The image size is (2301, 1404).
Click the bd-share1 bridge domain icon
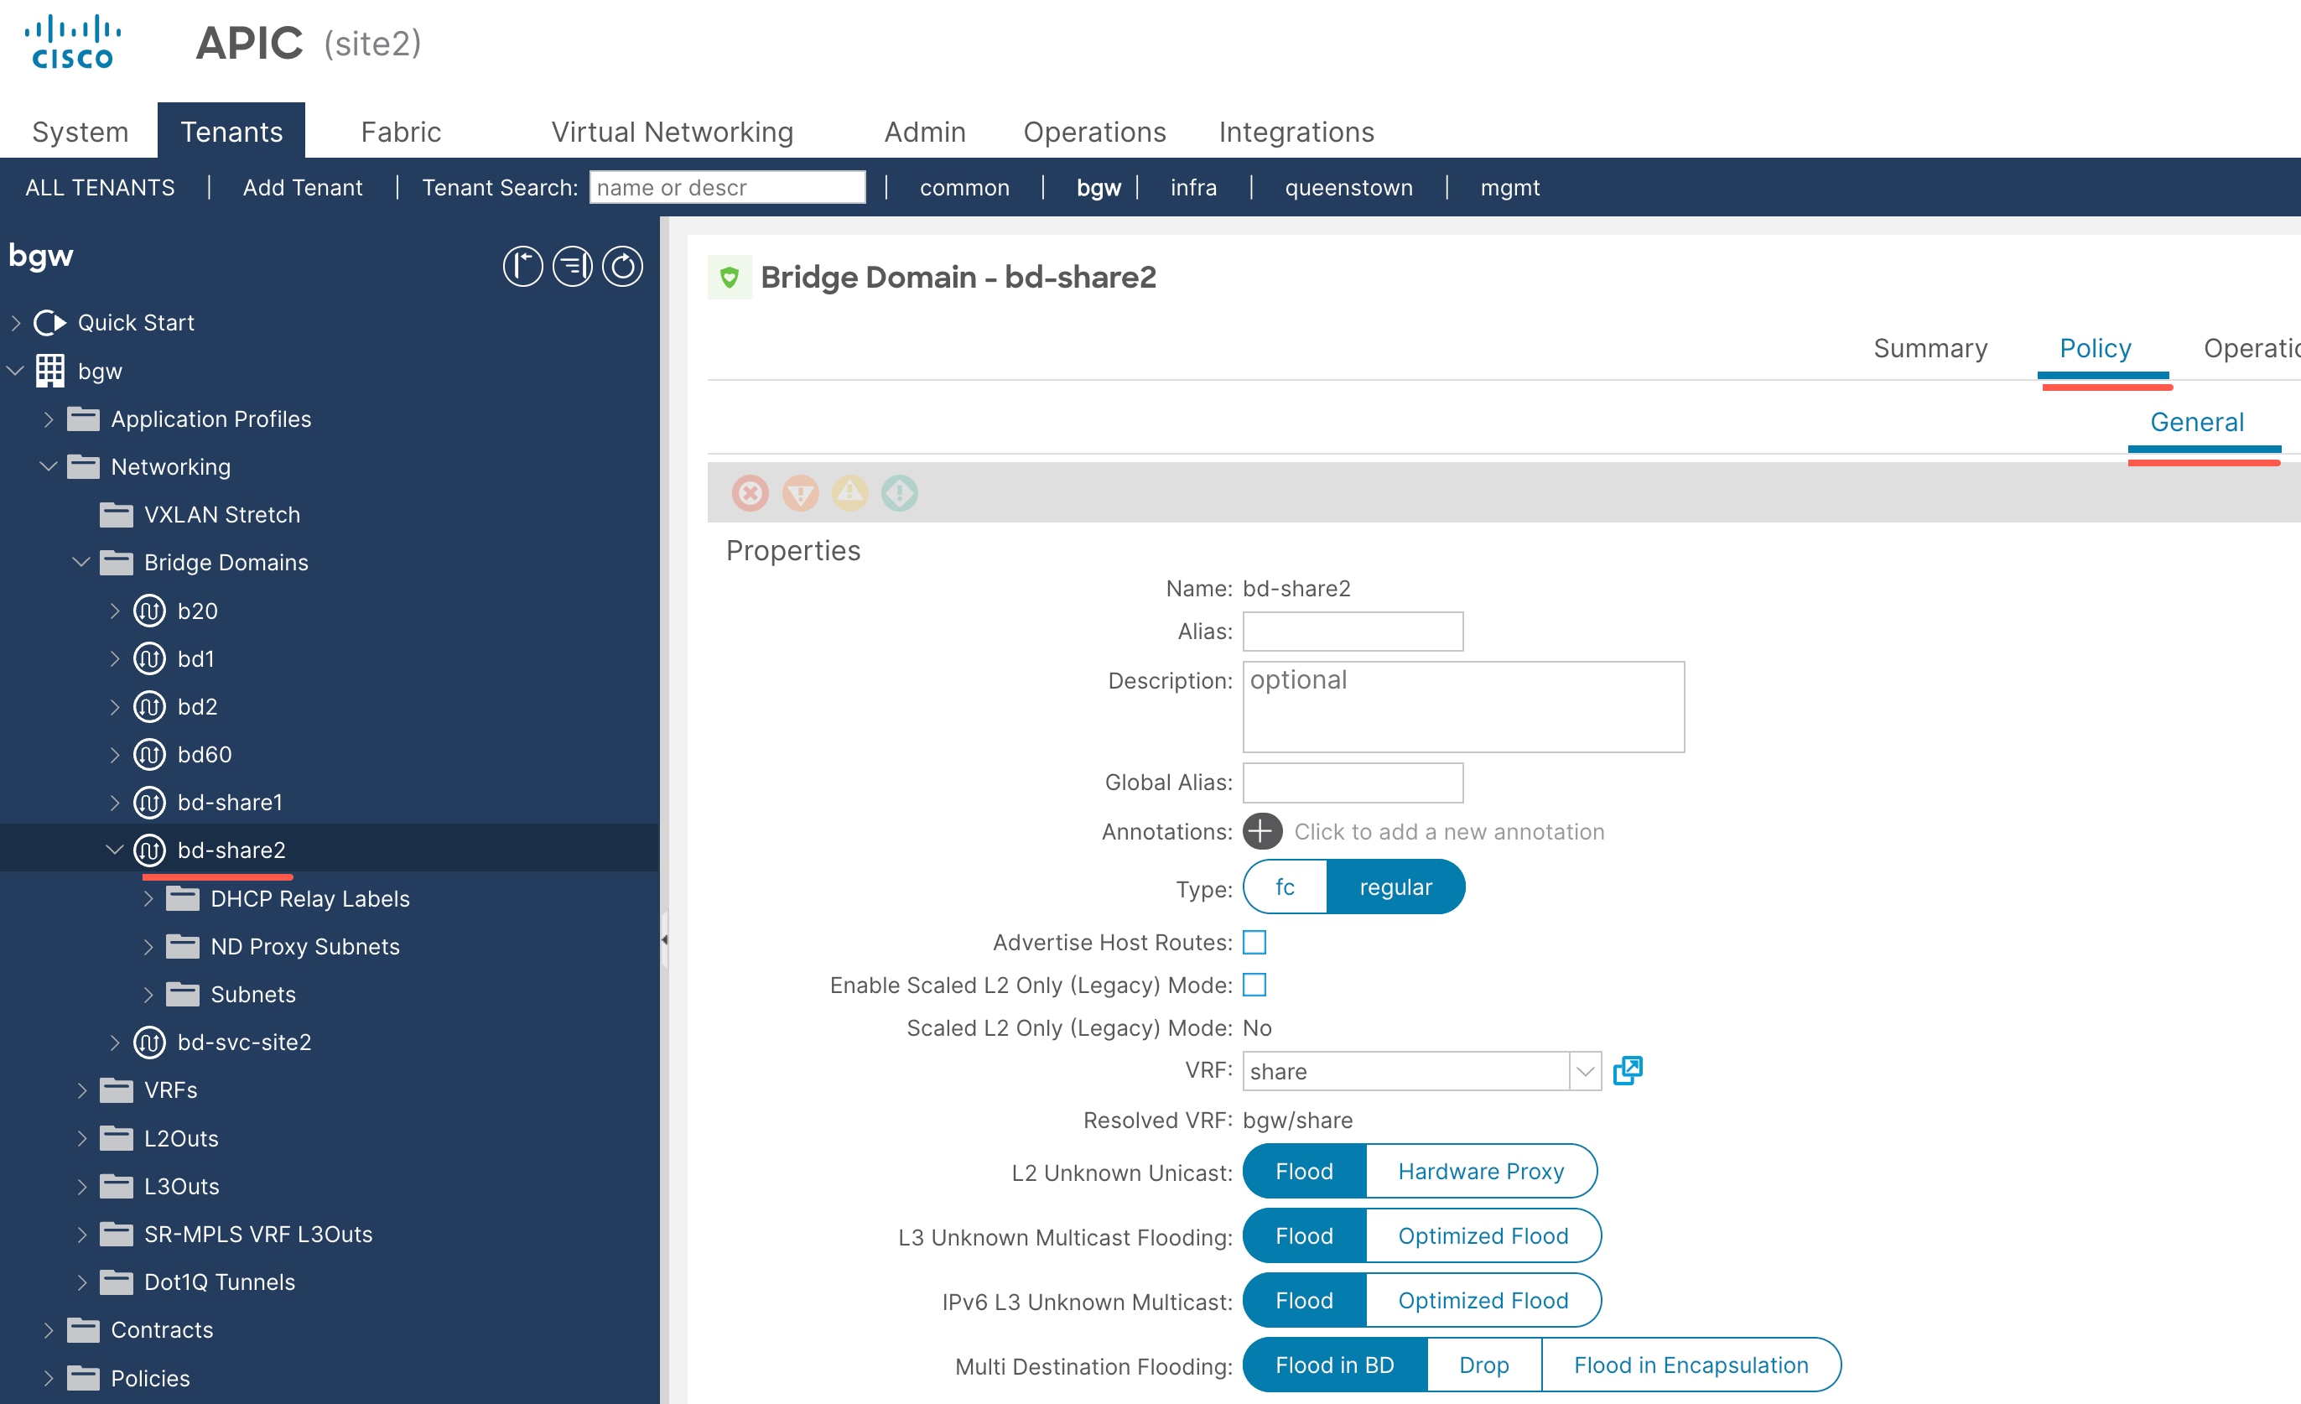click(149, 802)
